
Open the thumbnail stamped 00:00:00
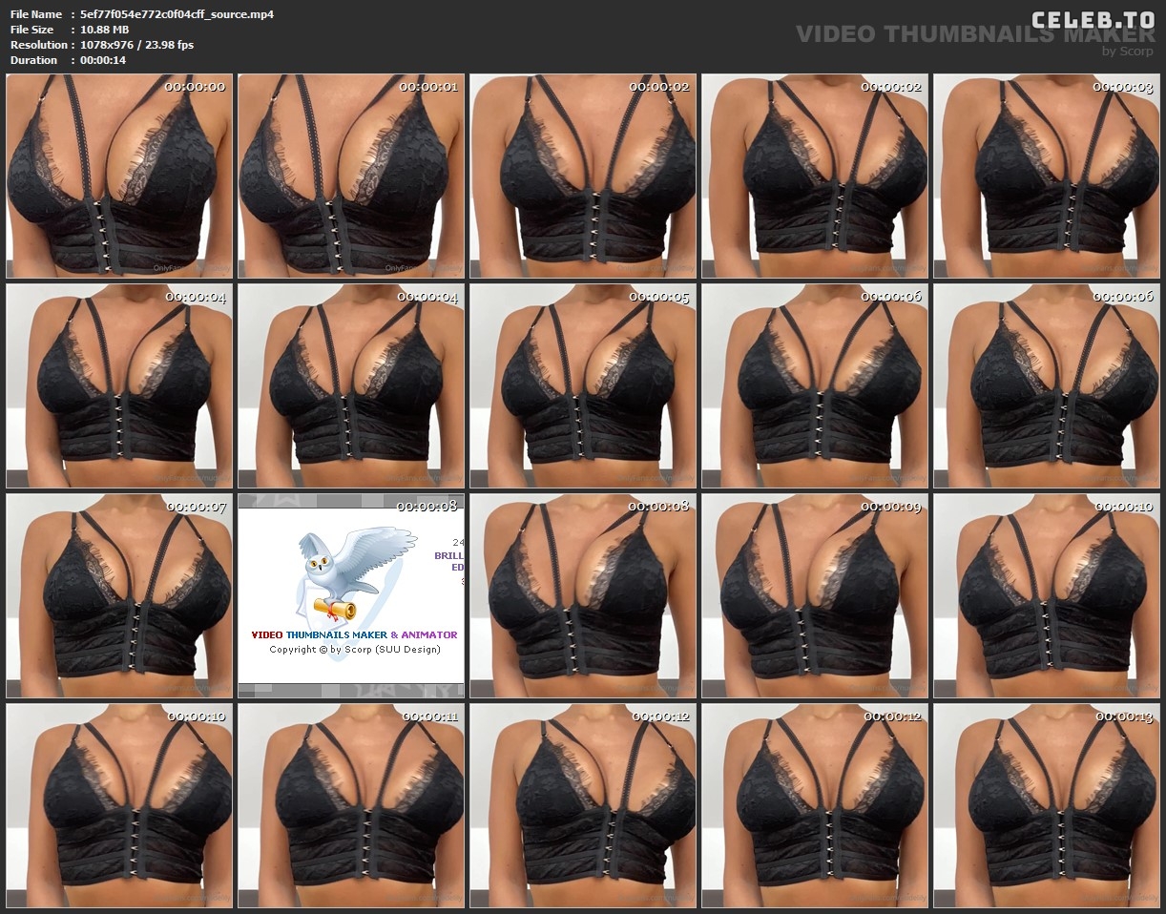119,177
